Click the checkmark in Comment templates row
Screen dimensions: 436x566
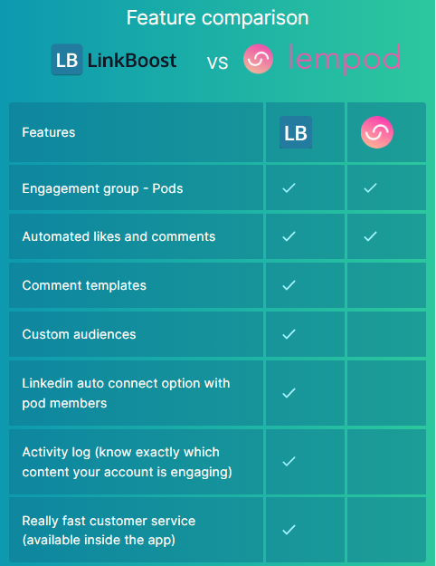289,285
